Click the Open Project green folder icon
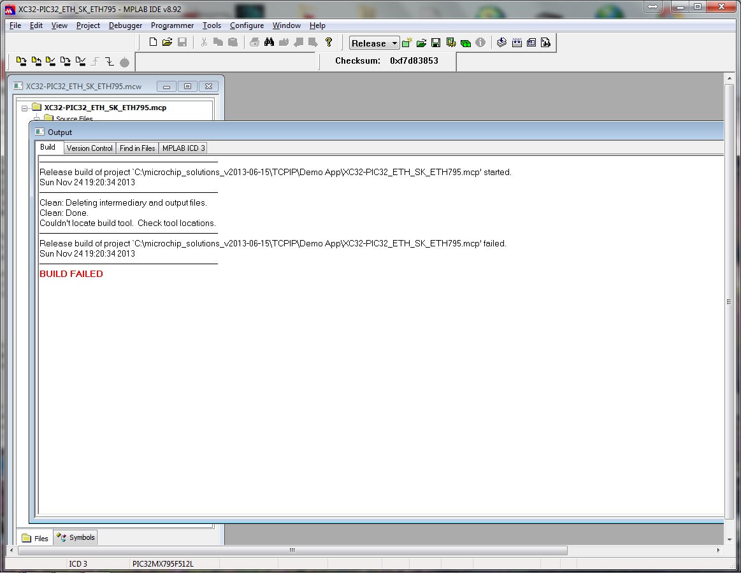 pyautogui.click(x=422, y=43)
